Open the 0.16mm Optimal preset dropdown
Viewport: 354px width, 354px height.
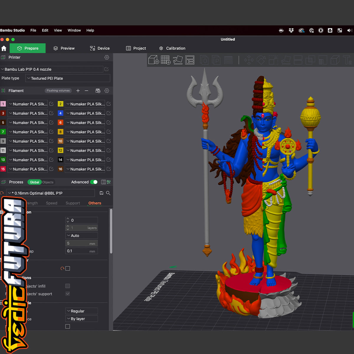click(x=51, y=193)
